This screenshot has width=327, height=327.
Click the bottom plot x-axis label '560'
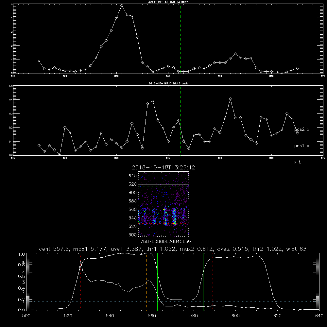coord(152,316)
